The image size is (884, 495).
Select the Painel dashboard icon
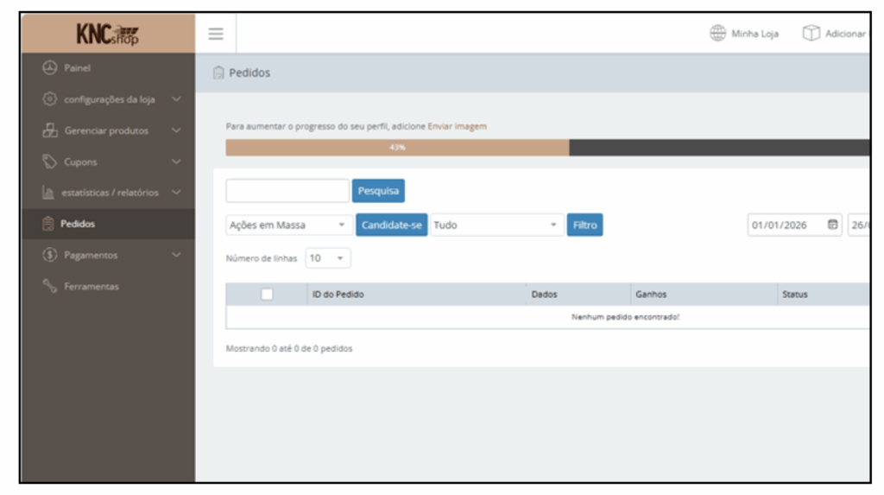click(50, 68)
